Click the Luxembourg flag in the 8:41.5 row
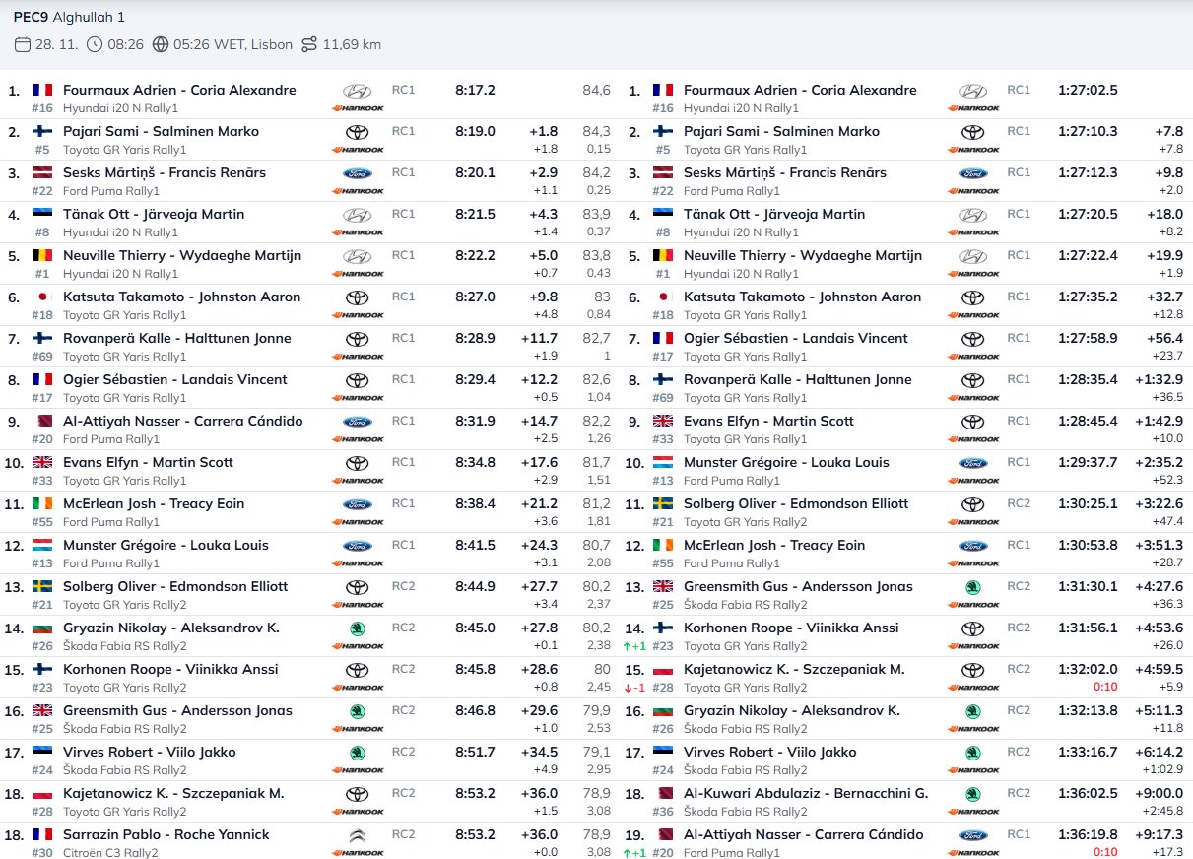Viewport: 1193px width, 859px height. pyautogui.click(x=42, y=545)
